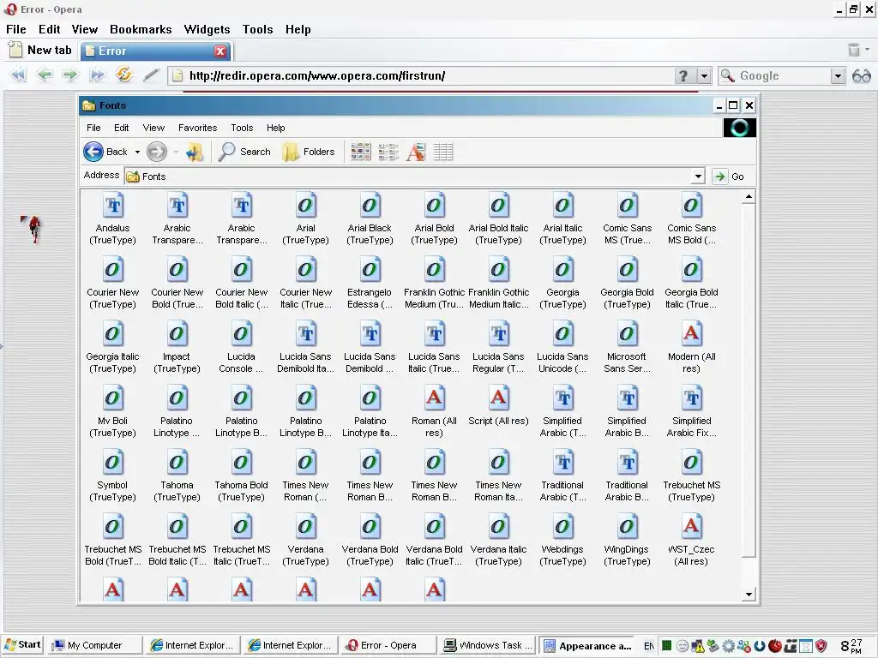Switch to Details view icon
The height and width of the screenshot is (658, 878).
443,152
